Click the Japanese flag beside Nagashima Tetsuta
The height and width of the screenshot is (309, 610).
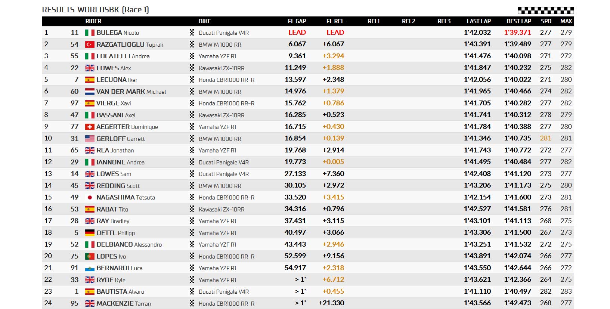click(90, 198)
